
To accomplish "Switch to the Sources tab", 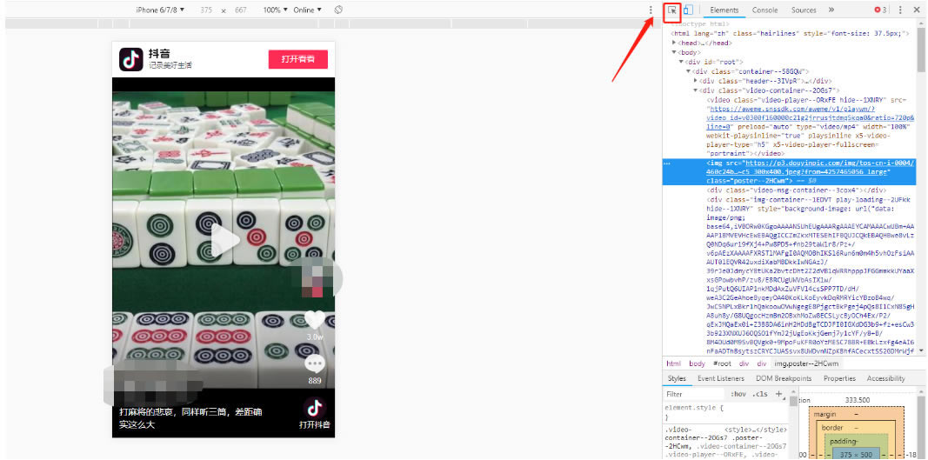I will (x=804, y=10).
